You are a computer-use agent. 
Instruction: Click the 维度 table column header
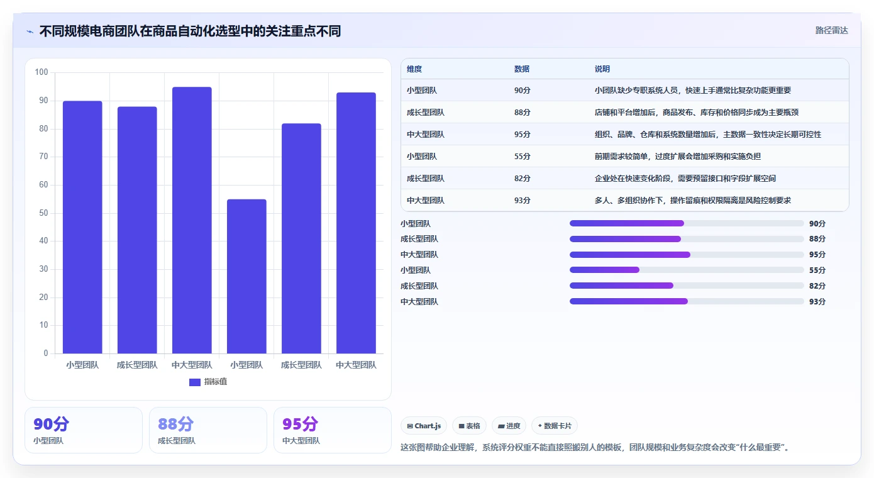[414, 69]
